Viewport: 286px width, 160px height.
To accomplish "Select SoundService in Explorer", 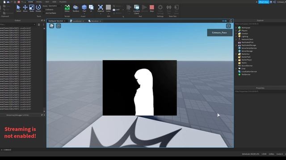I will click(247, 66).
